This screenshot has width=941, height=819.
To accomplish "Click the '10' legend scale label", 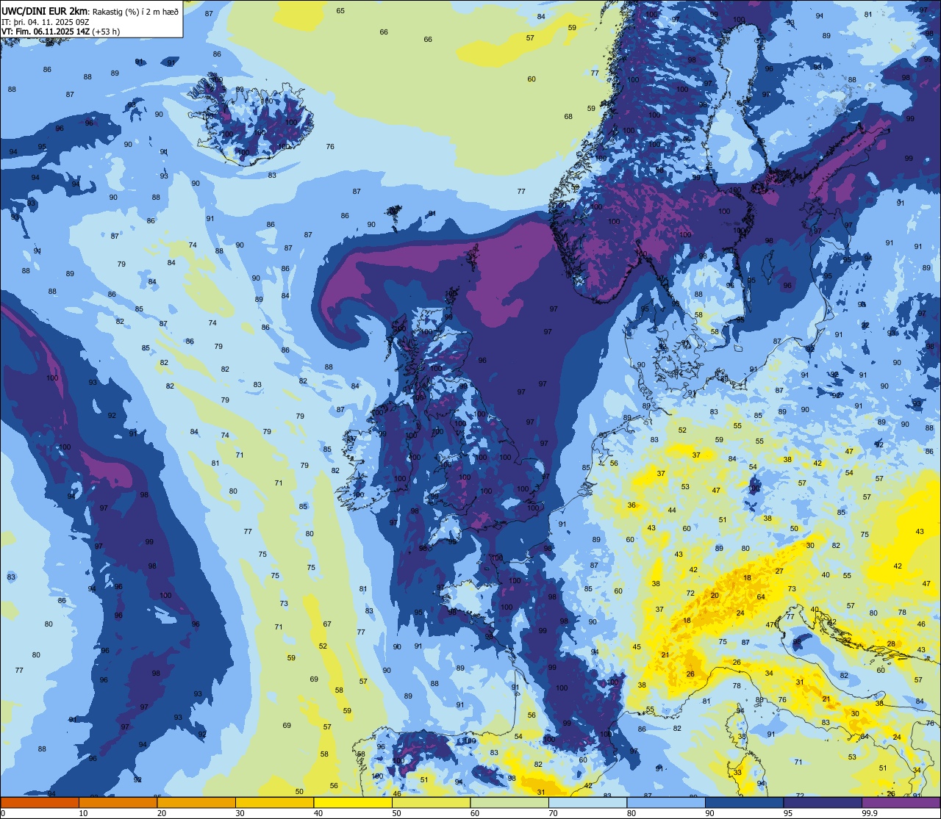I will pyautogui.click(x=83, y=813).
